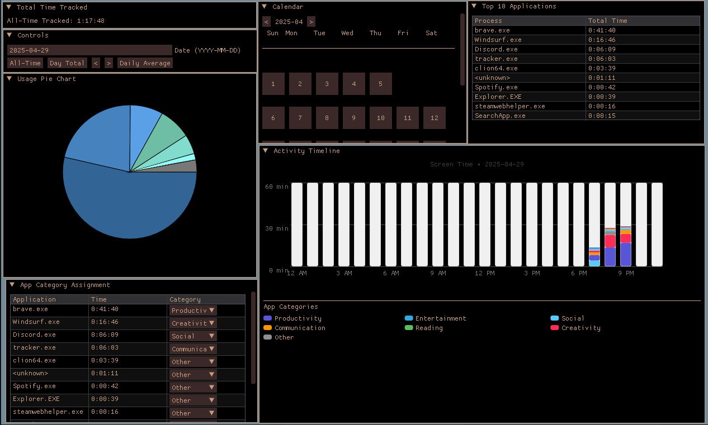Screen dimensions: 708x425
Task: Click the Social legend color swatch
Action: [555, 318]
